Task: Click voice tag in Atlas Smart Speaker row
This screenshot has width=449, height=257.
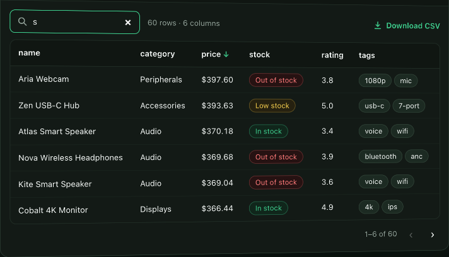Action: point(373,131)
